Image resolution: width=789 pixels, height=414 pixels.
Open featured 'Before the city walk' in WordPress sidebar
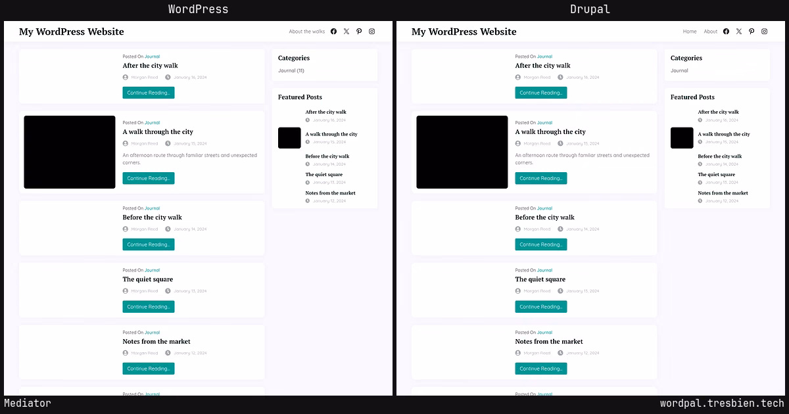pyautogui.click(x=327, y=156)
